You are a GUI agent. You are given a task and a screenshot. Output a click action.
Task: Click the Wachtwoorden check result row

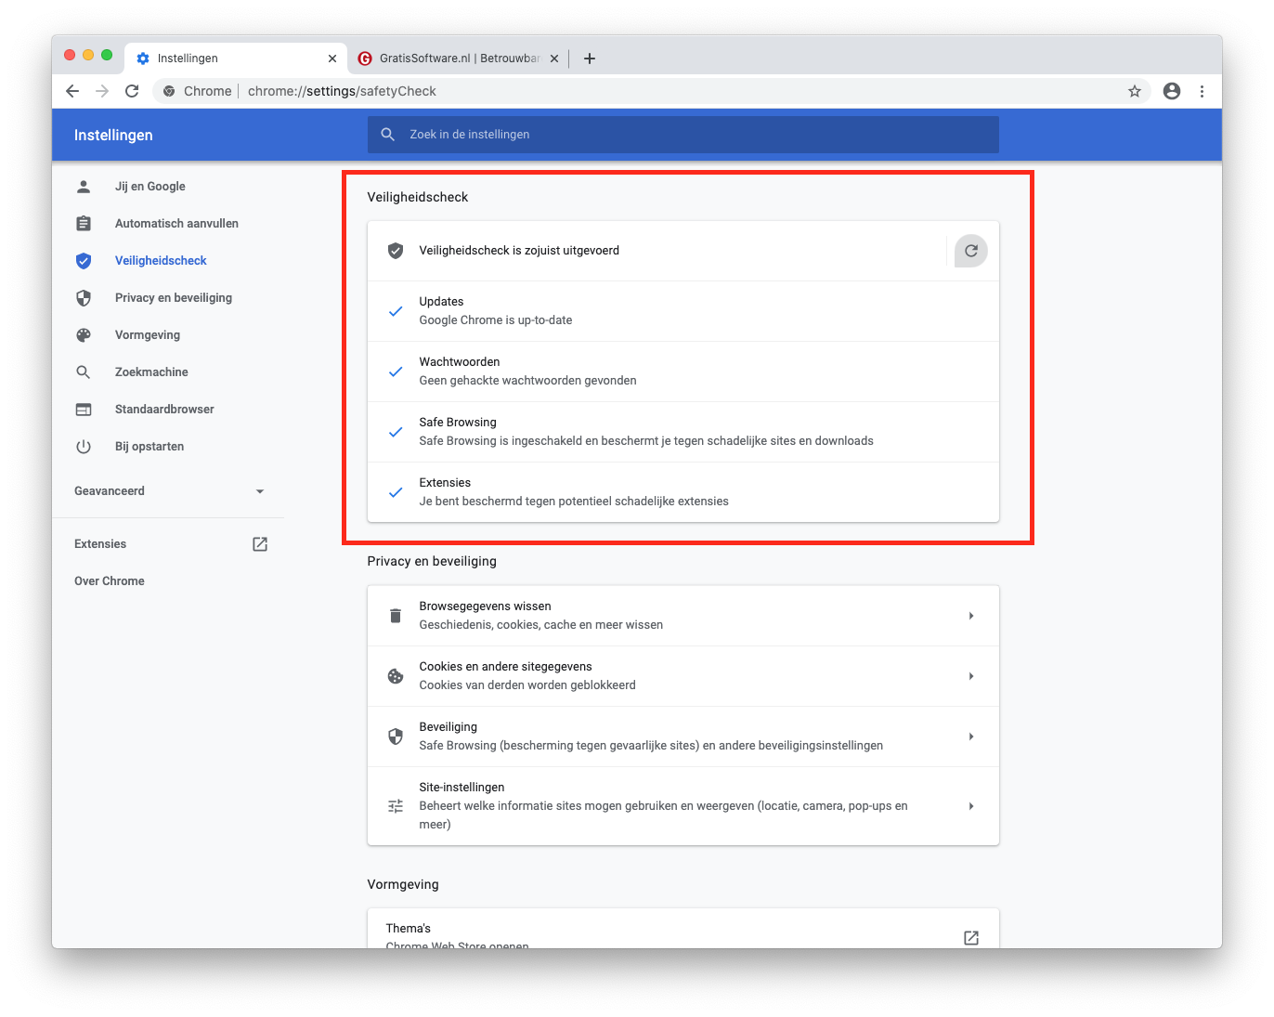[x=682, y=372]
